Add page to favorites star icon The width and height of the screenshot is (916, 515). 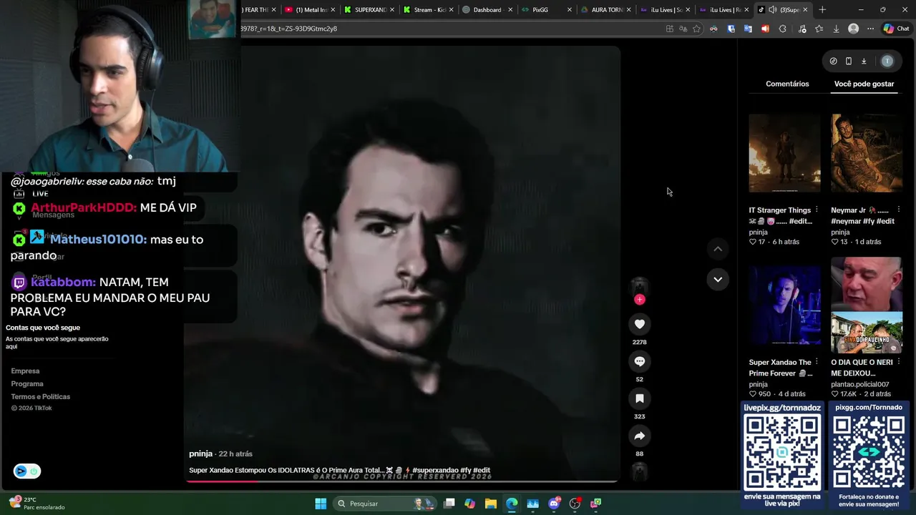[x=696, y=29]
